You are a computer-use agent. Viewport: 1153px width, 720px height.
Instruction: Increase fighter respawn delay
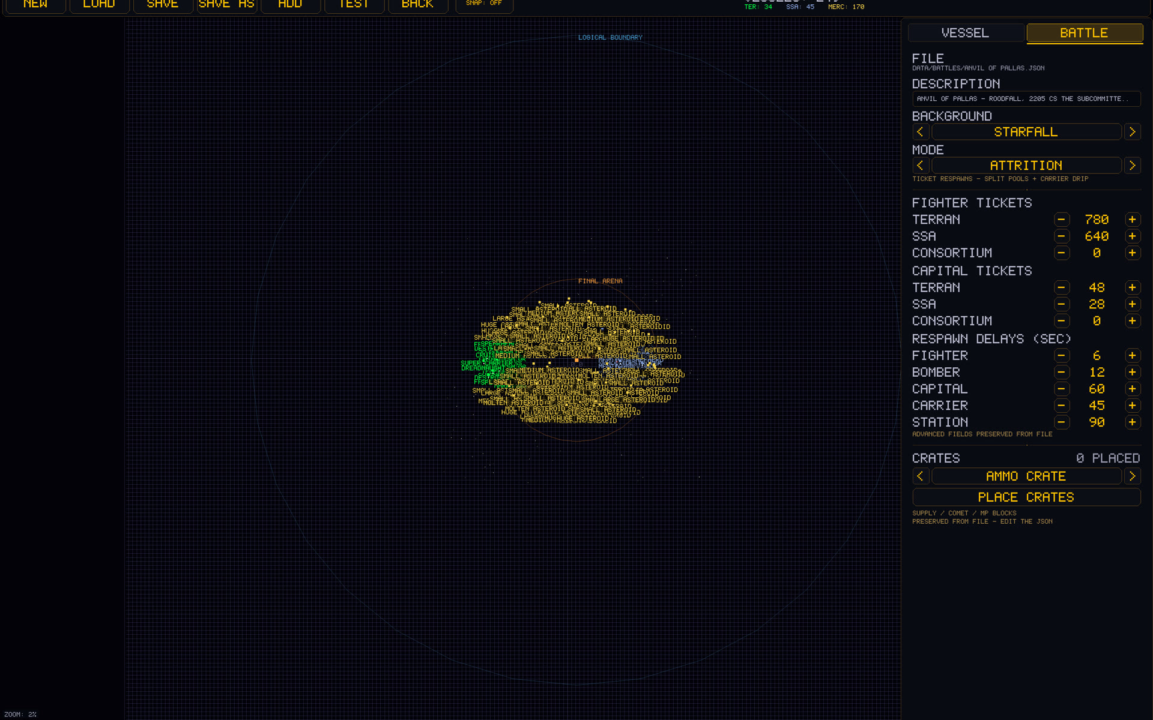coord(1133,356)
